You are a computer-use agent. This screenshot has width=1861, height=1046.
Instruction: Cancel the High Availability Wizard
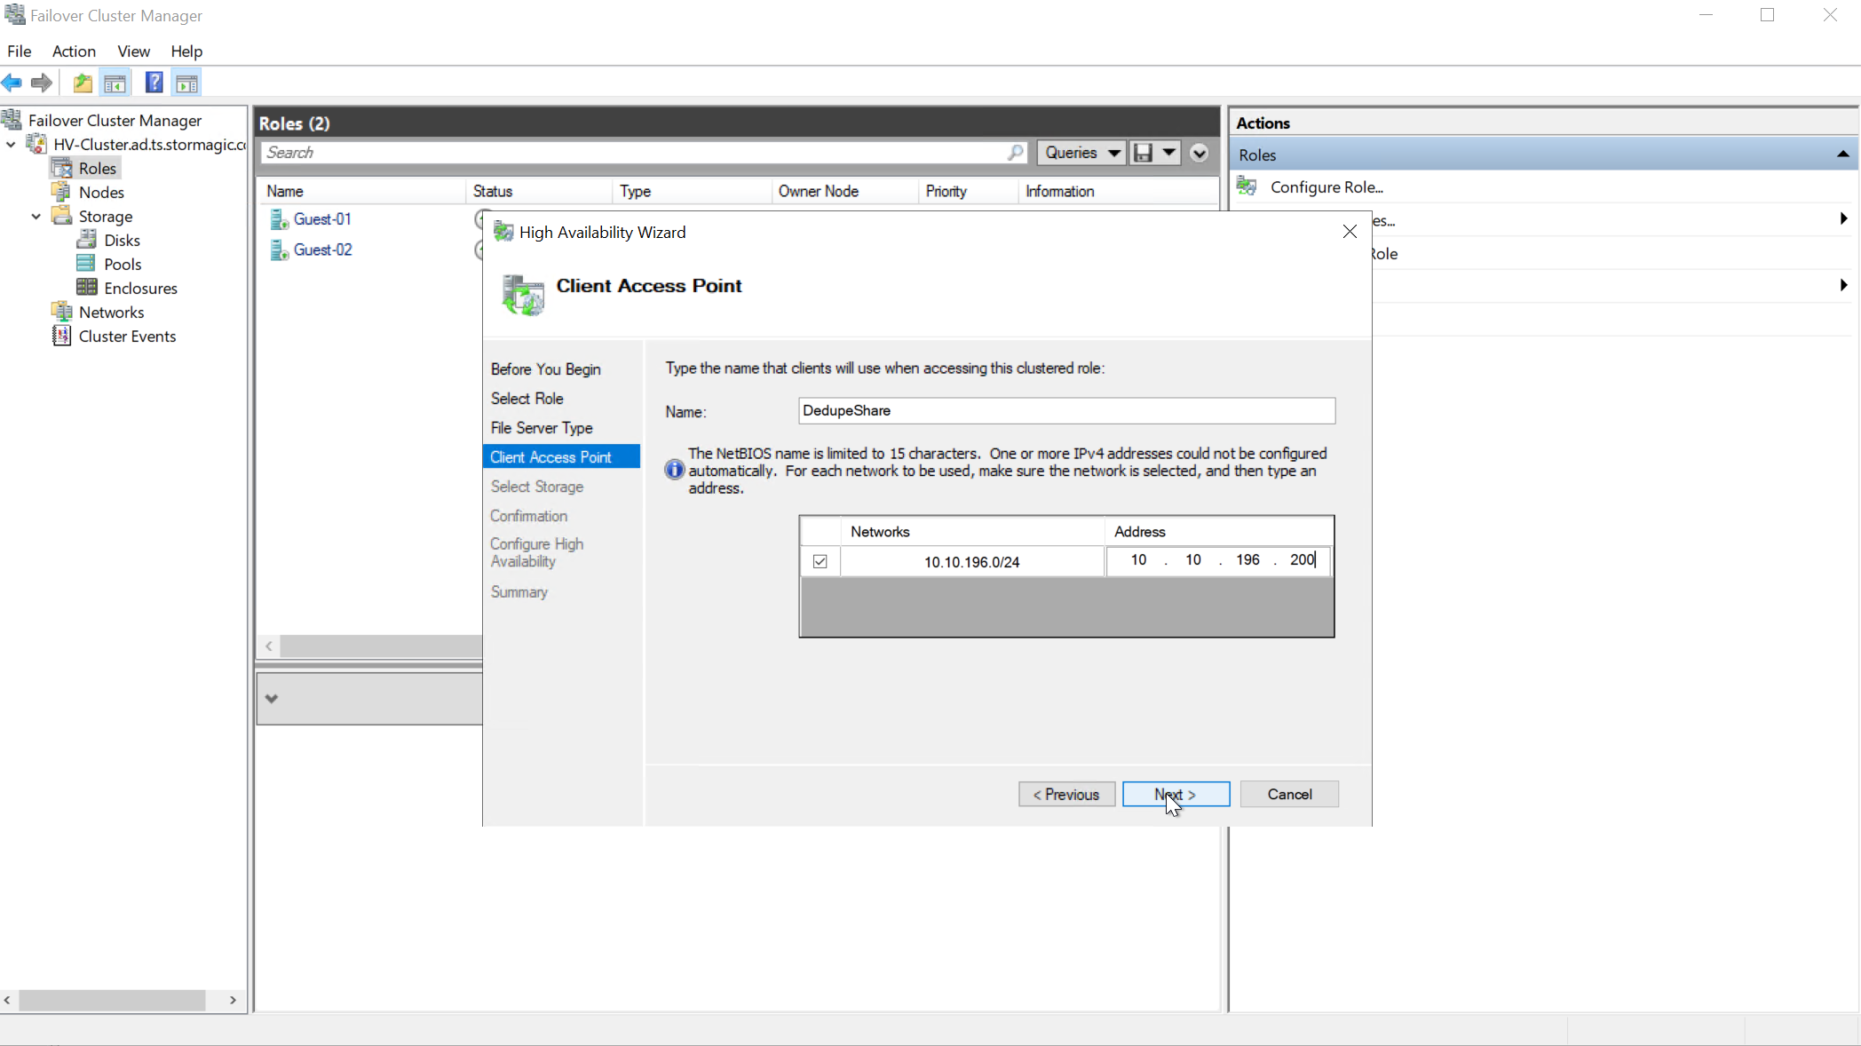[x=1289, y=794]
